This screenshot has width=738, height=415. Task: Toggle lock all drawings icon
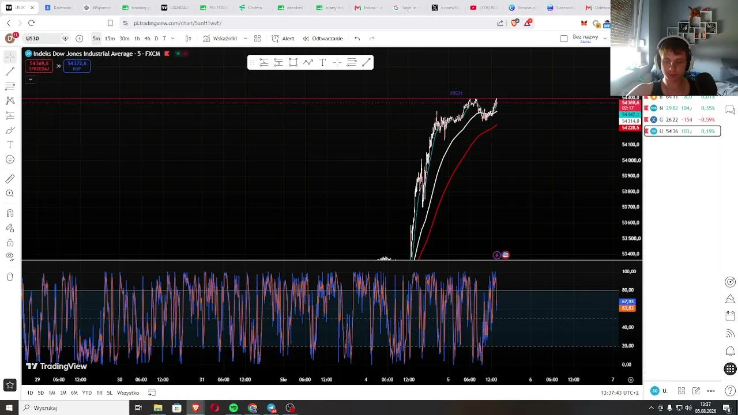click(x=10, y=243)
